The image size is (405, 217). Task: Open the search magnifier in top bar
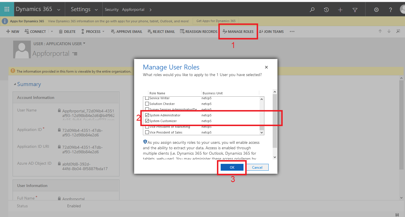312,10
